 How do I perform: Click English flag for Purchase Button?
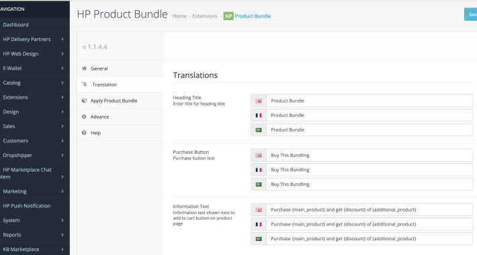(x=259, y=155)
